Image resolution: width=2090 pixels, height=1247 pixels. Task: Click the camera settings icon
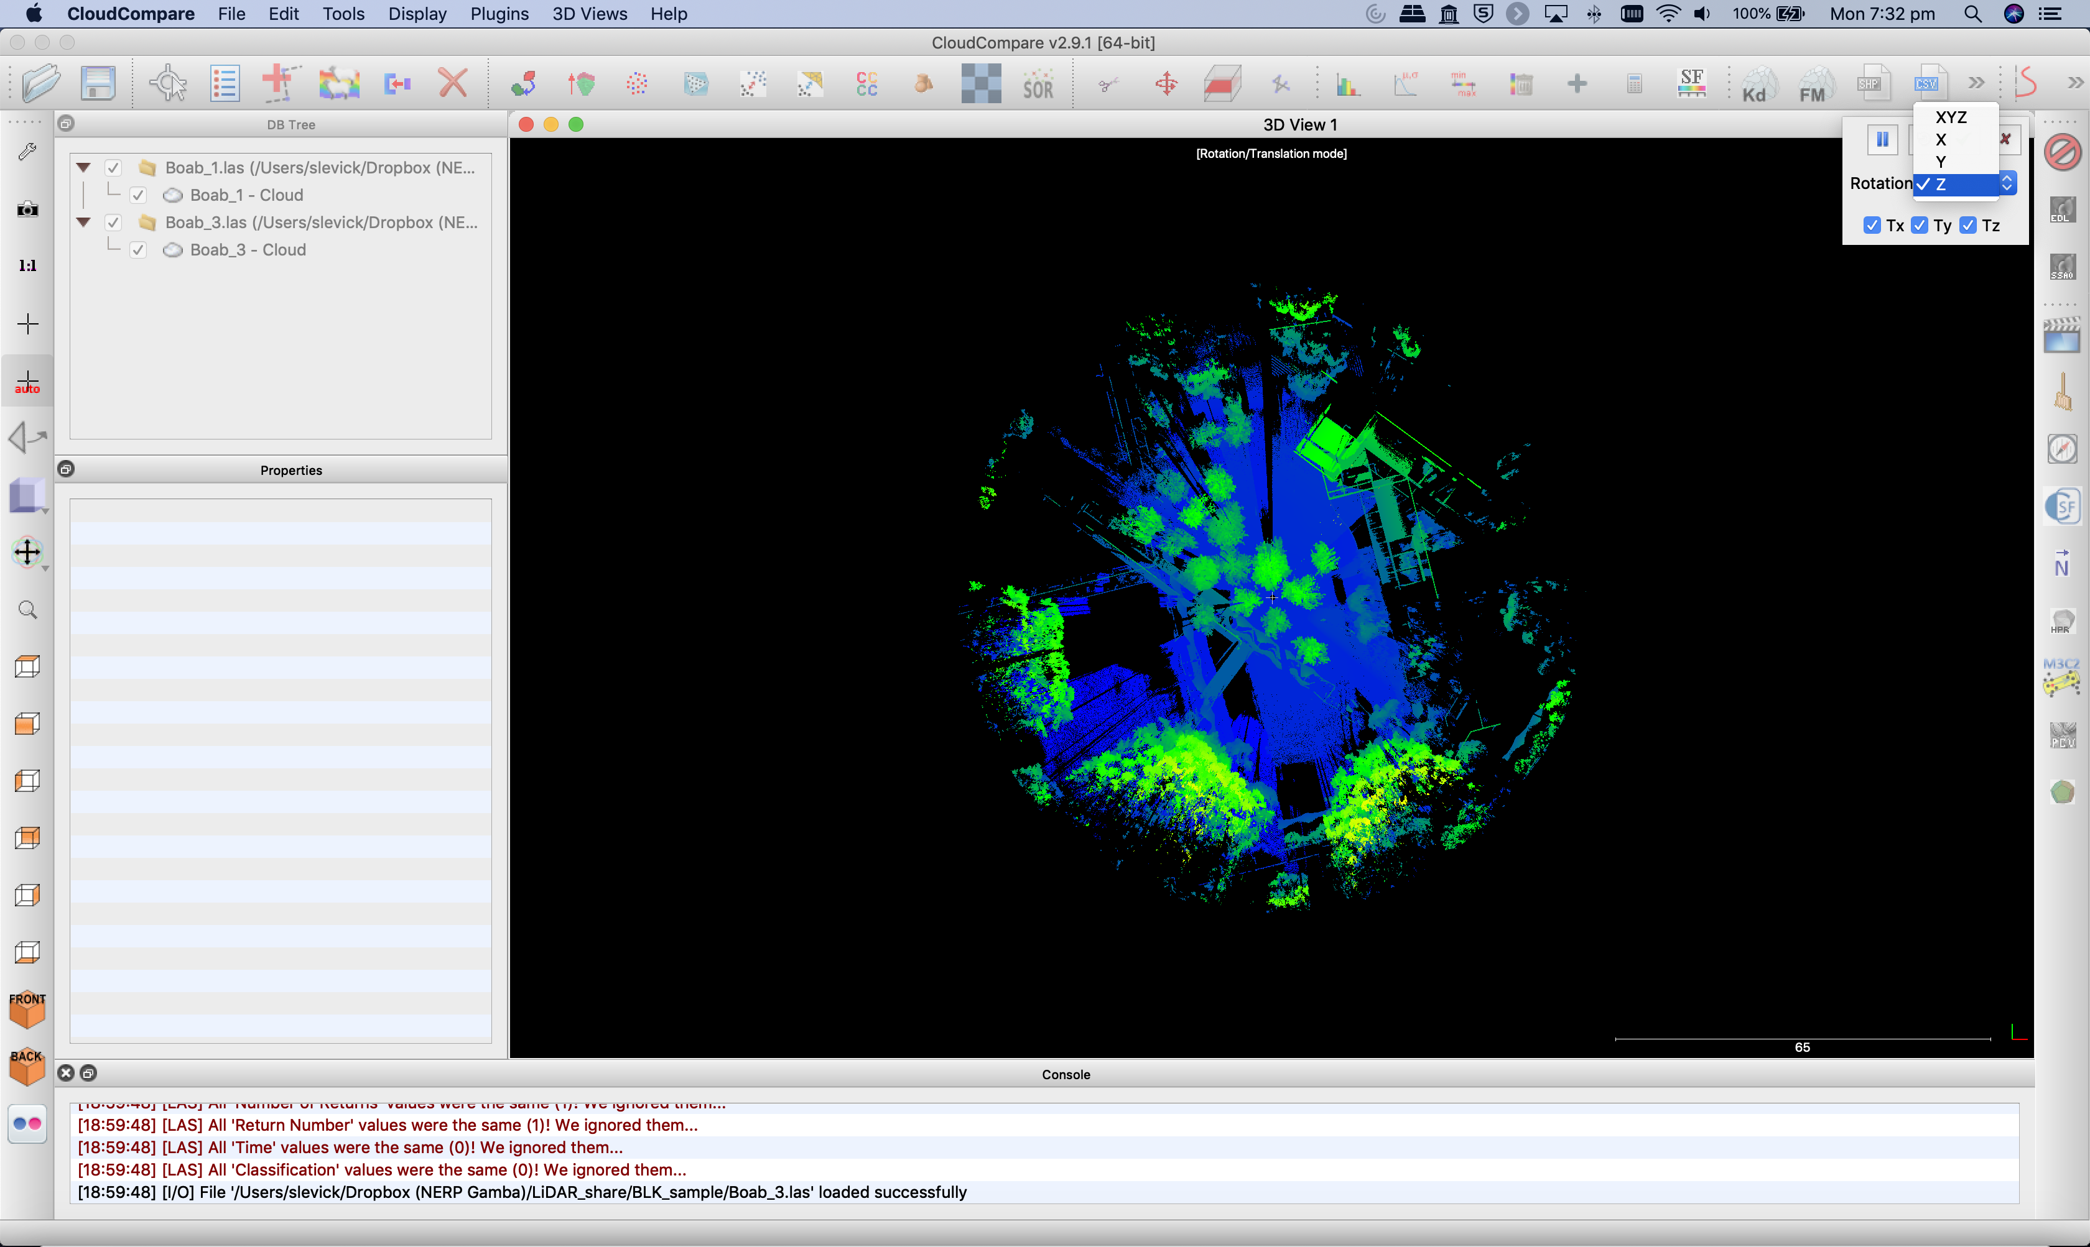tap(28, 208)
